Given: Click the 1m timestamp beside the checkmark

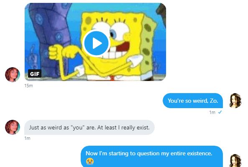Looking at the screenshot, I should pyautogui.click(x=212, y=112).
